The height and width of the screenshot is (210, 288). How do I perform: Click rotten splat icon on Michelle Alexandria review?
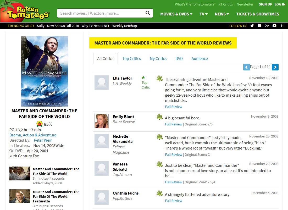(160, 137)
